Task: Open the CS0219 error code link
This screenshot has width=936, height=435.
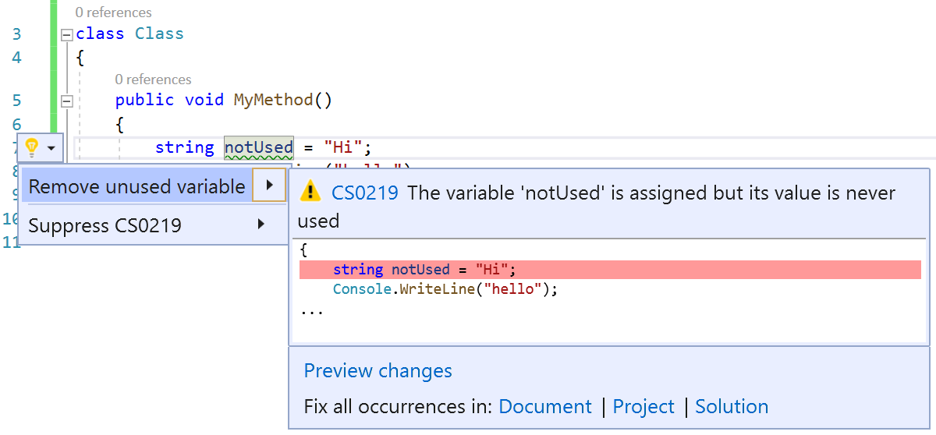Action: (365, 193)
